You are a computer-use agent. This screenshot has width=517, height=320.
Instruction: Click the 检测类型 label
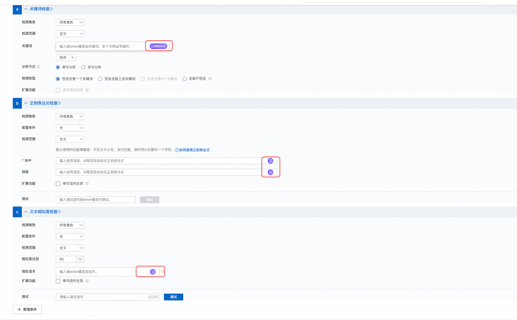pos(29,79)
